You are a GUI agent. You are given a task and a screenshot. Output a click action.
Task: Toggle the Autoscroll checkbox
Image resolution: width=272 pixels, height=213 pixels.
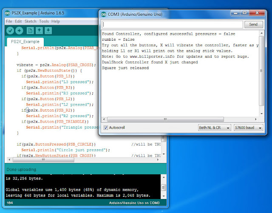106,128
